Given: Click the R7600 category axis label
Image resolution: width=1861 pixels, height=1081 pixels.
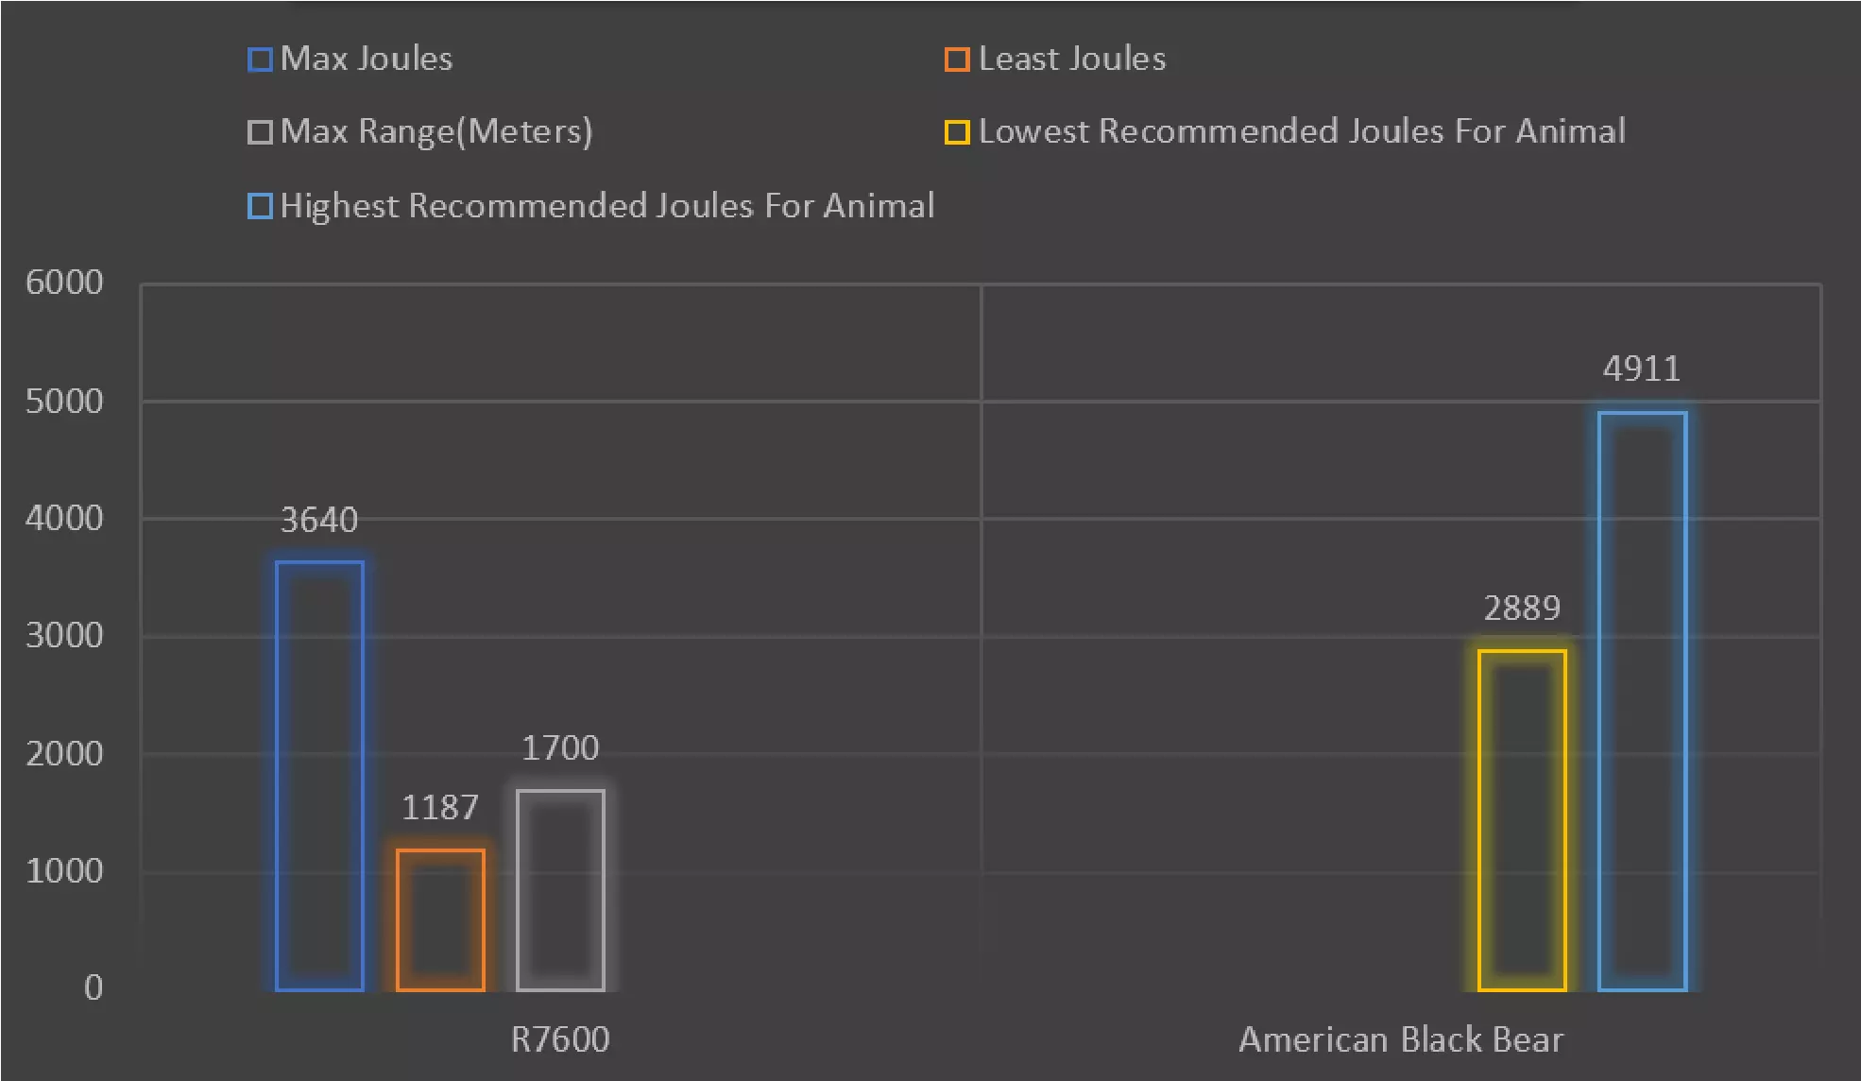Looking at the screenshot, I should [560, 1039].
